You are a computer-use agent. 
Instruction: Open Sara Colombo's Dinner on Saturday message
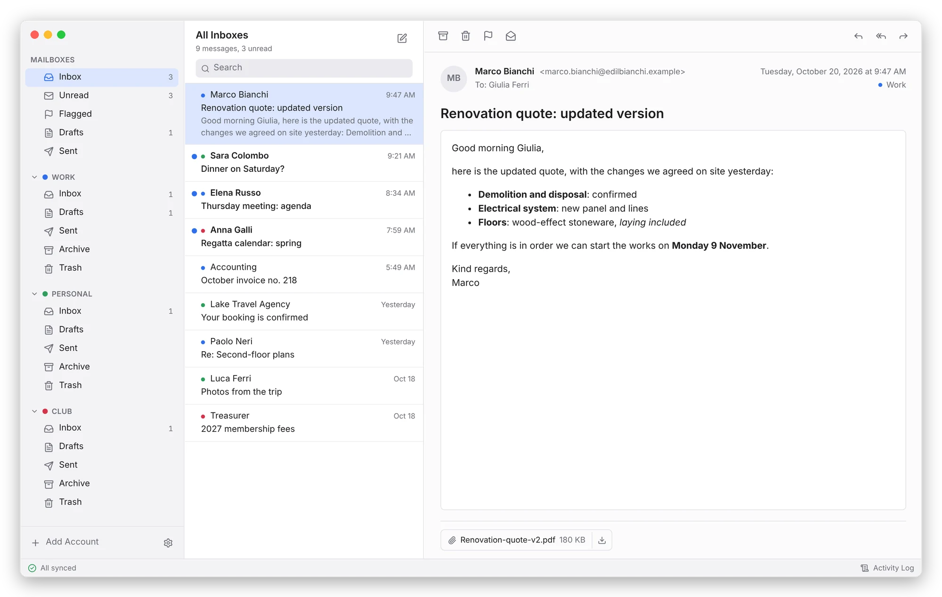tap(304, 162)
